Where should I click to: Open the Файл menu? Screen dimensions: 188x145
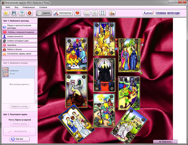coord(8,7)
